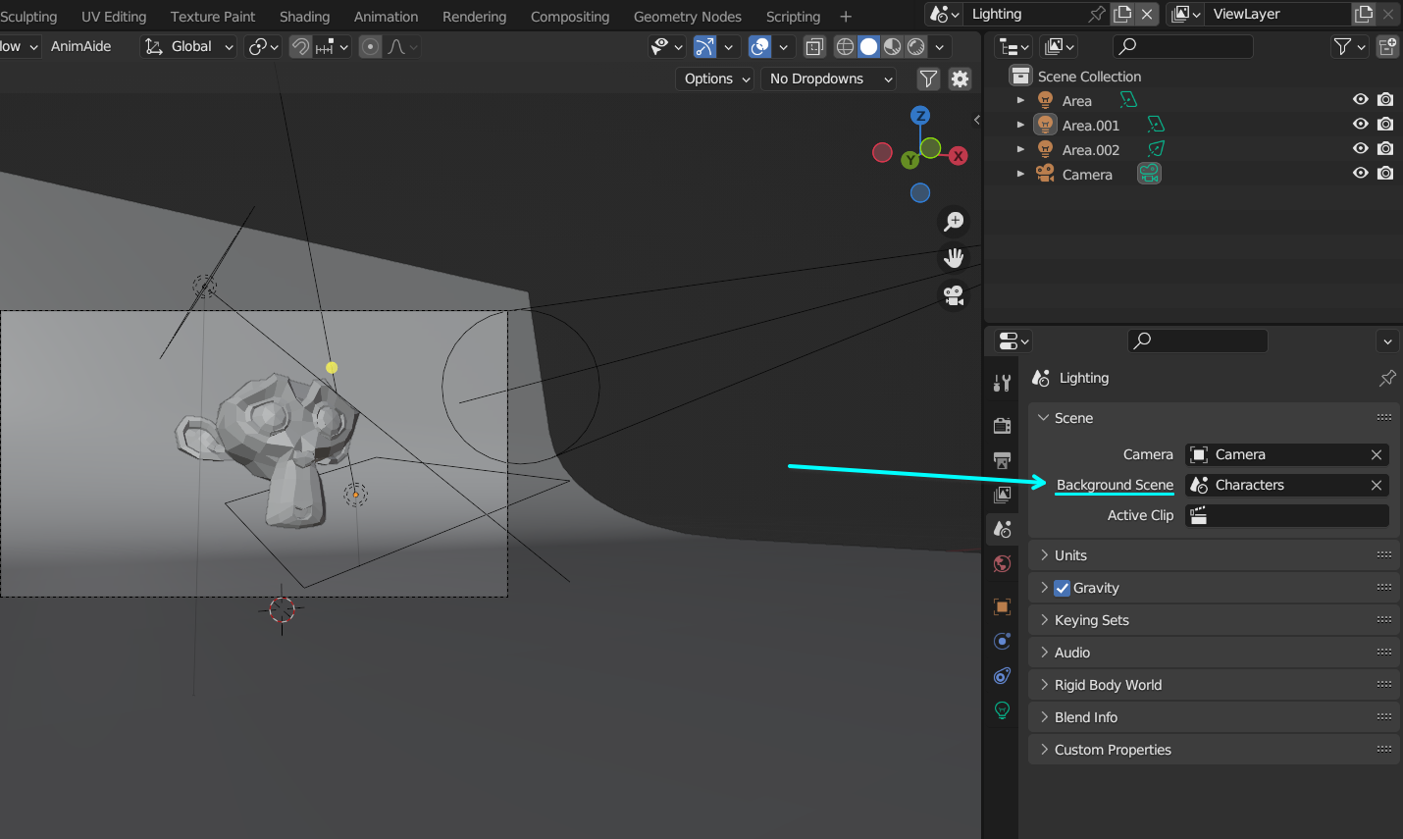The width and height of the screenshot is (1403, 839).
Task: Click the new scene icon beside Lighting
Action: pos(1123,14)
